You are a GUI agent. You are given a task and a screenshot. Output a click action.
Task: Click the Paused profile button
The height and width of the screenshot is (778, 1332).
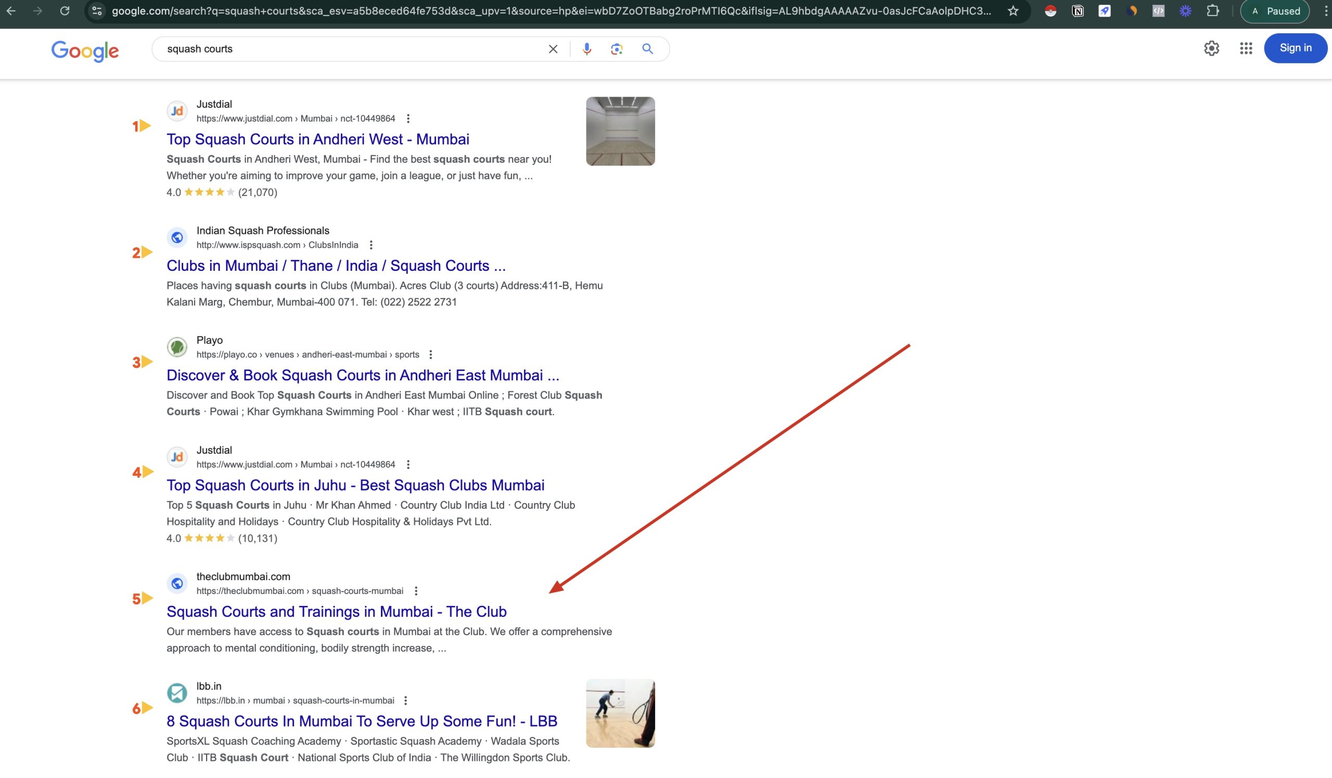click(1275, 10)
